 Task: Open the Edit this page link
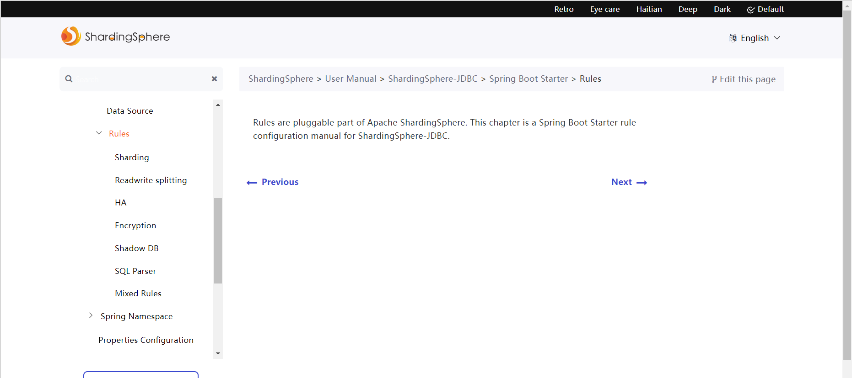pyautogui.click(x=744, y=79)
